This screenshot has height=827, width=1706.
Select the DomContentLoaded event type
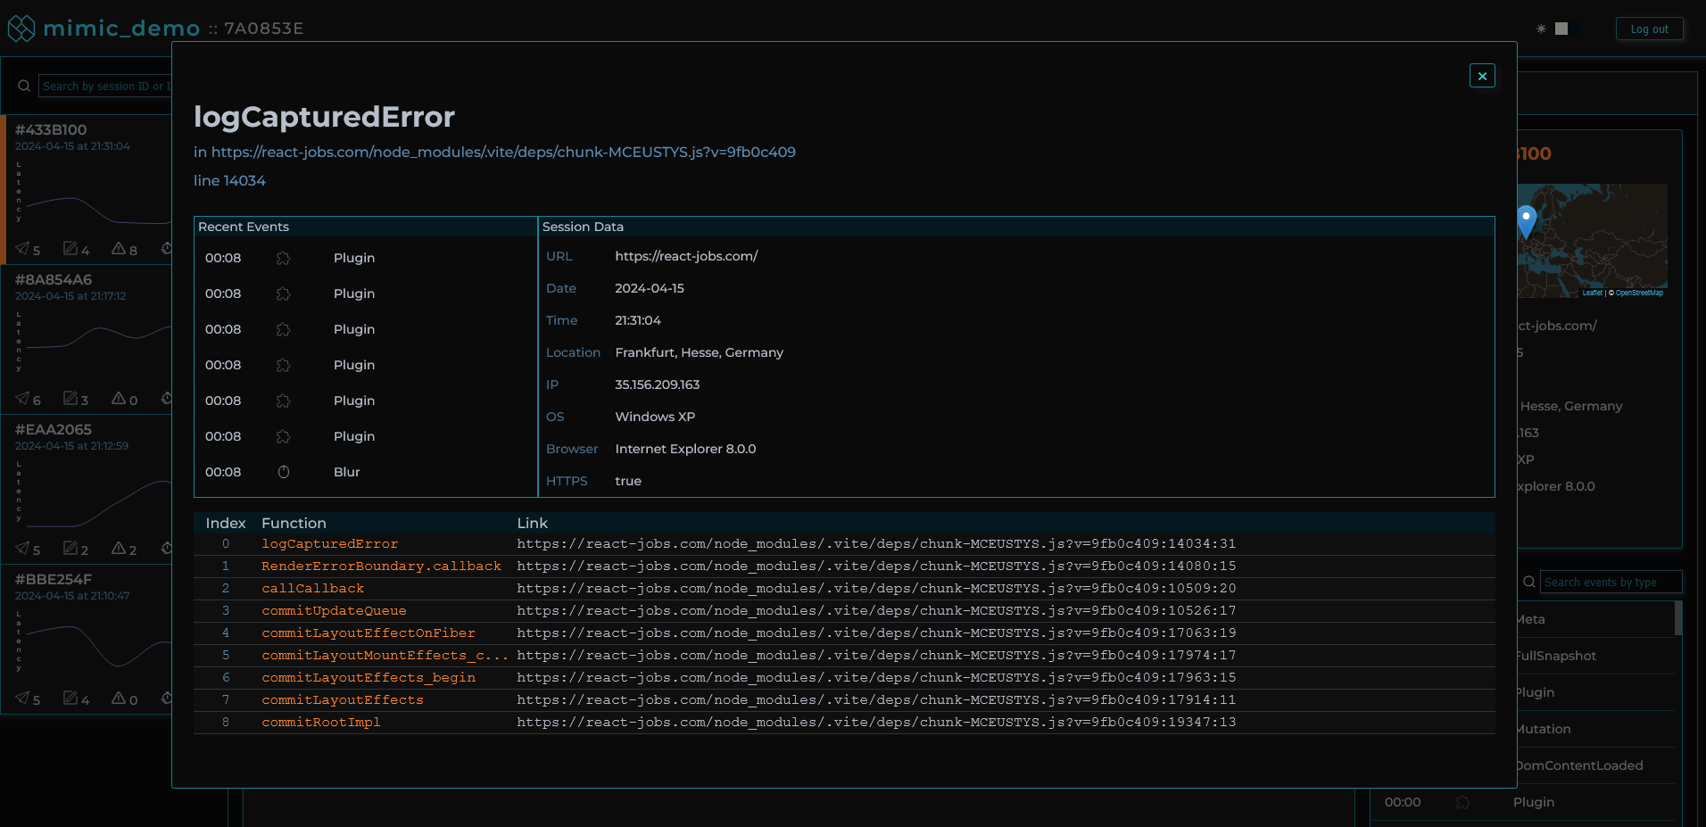pos(1578,765)
